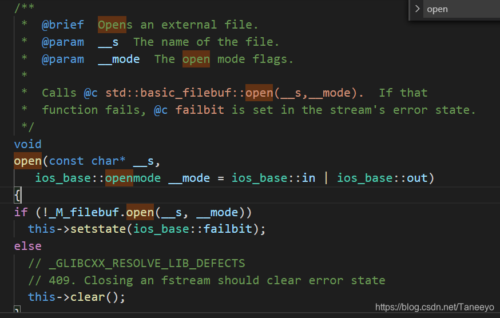
Task: Click the find input containing 'open'
Action: point(462,9)
